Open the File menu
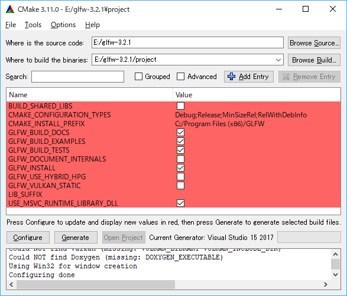The height and width of the screenshot is (296, 347). tap(11, 25)
